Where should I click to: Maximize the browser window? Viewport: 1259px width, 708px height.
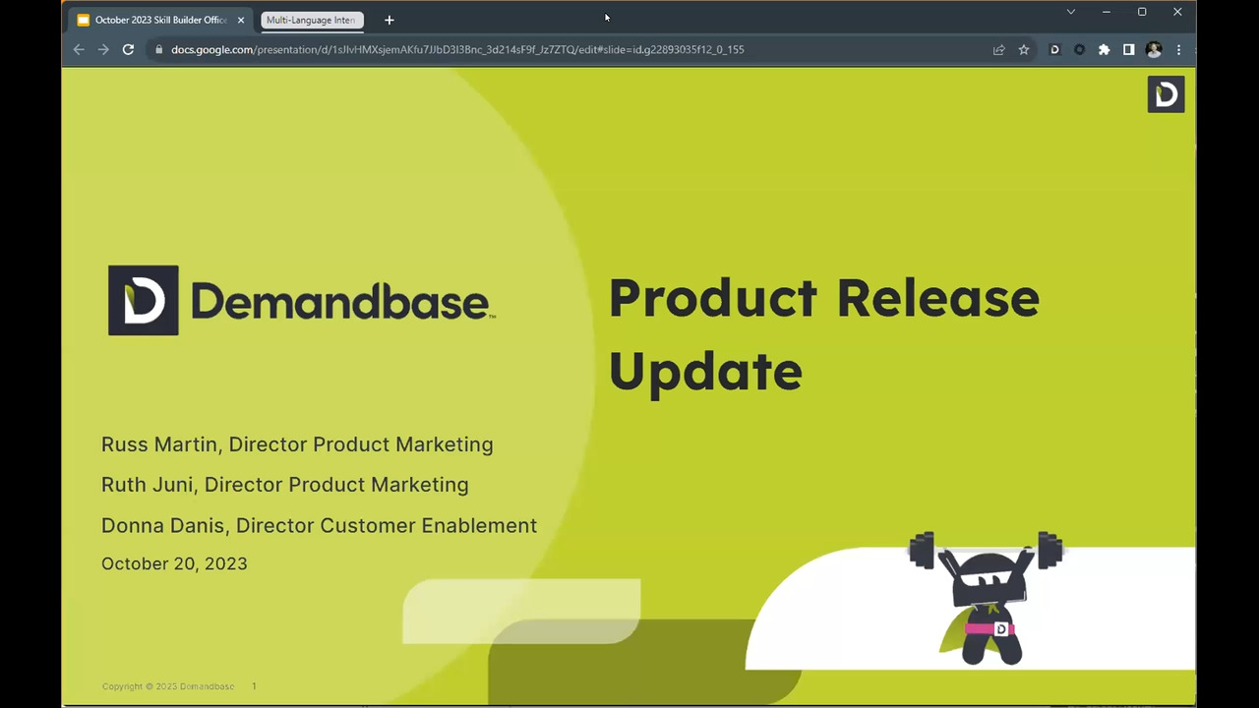click(x=1142, y=12)
